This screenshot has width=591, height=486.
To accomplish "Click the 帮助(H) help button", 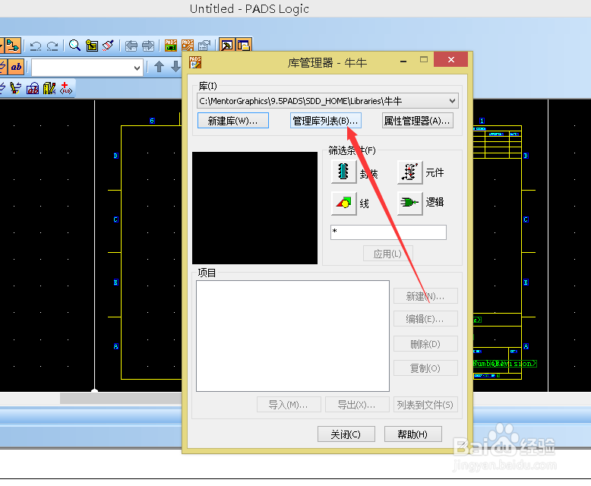I will pos(412,434).
